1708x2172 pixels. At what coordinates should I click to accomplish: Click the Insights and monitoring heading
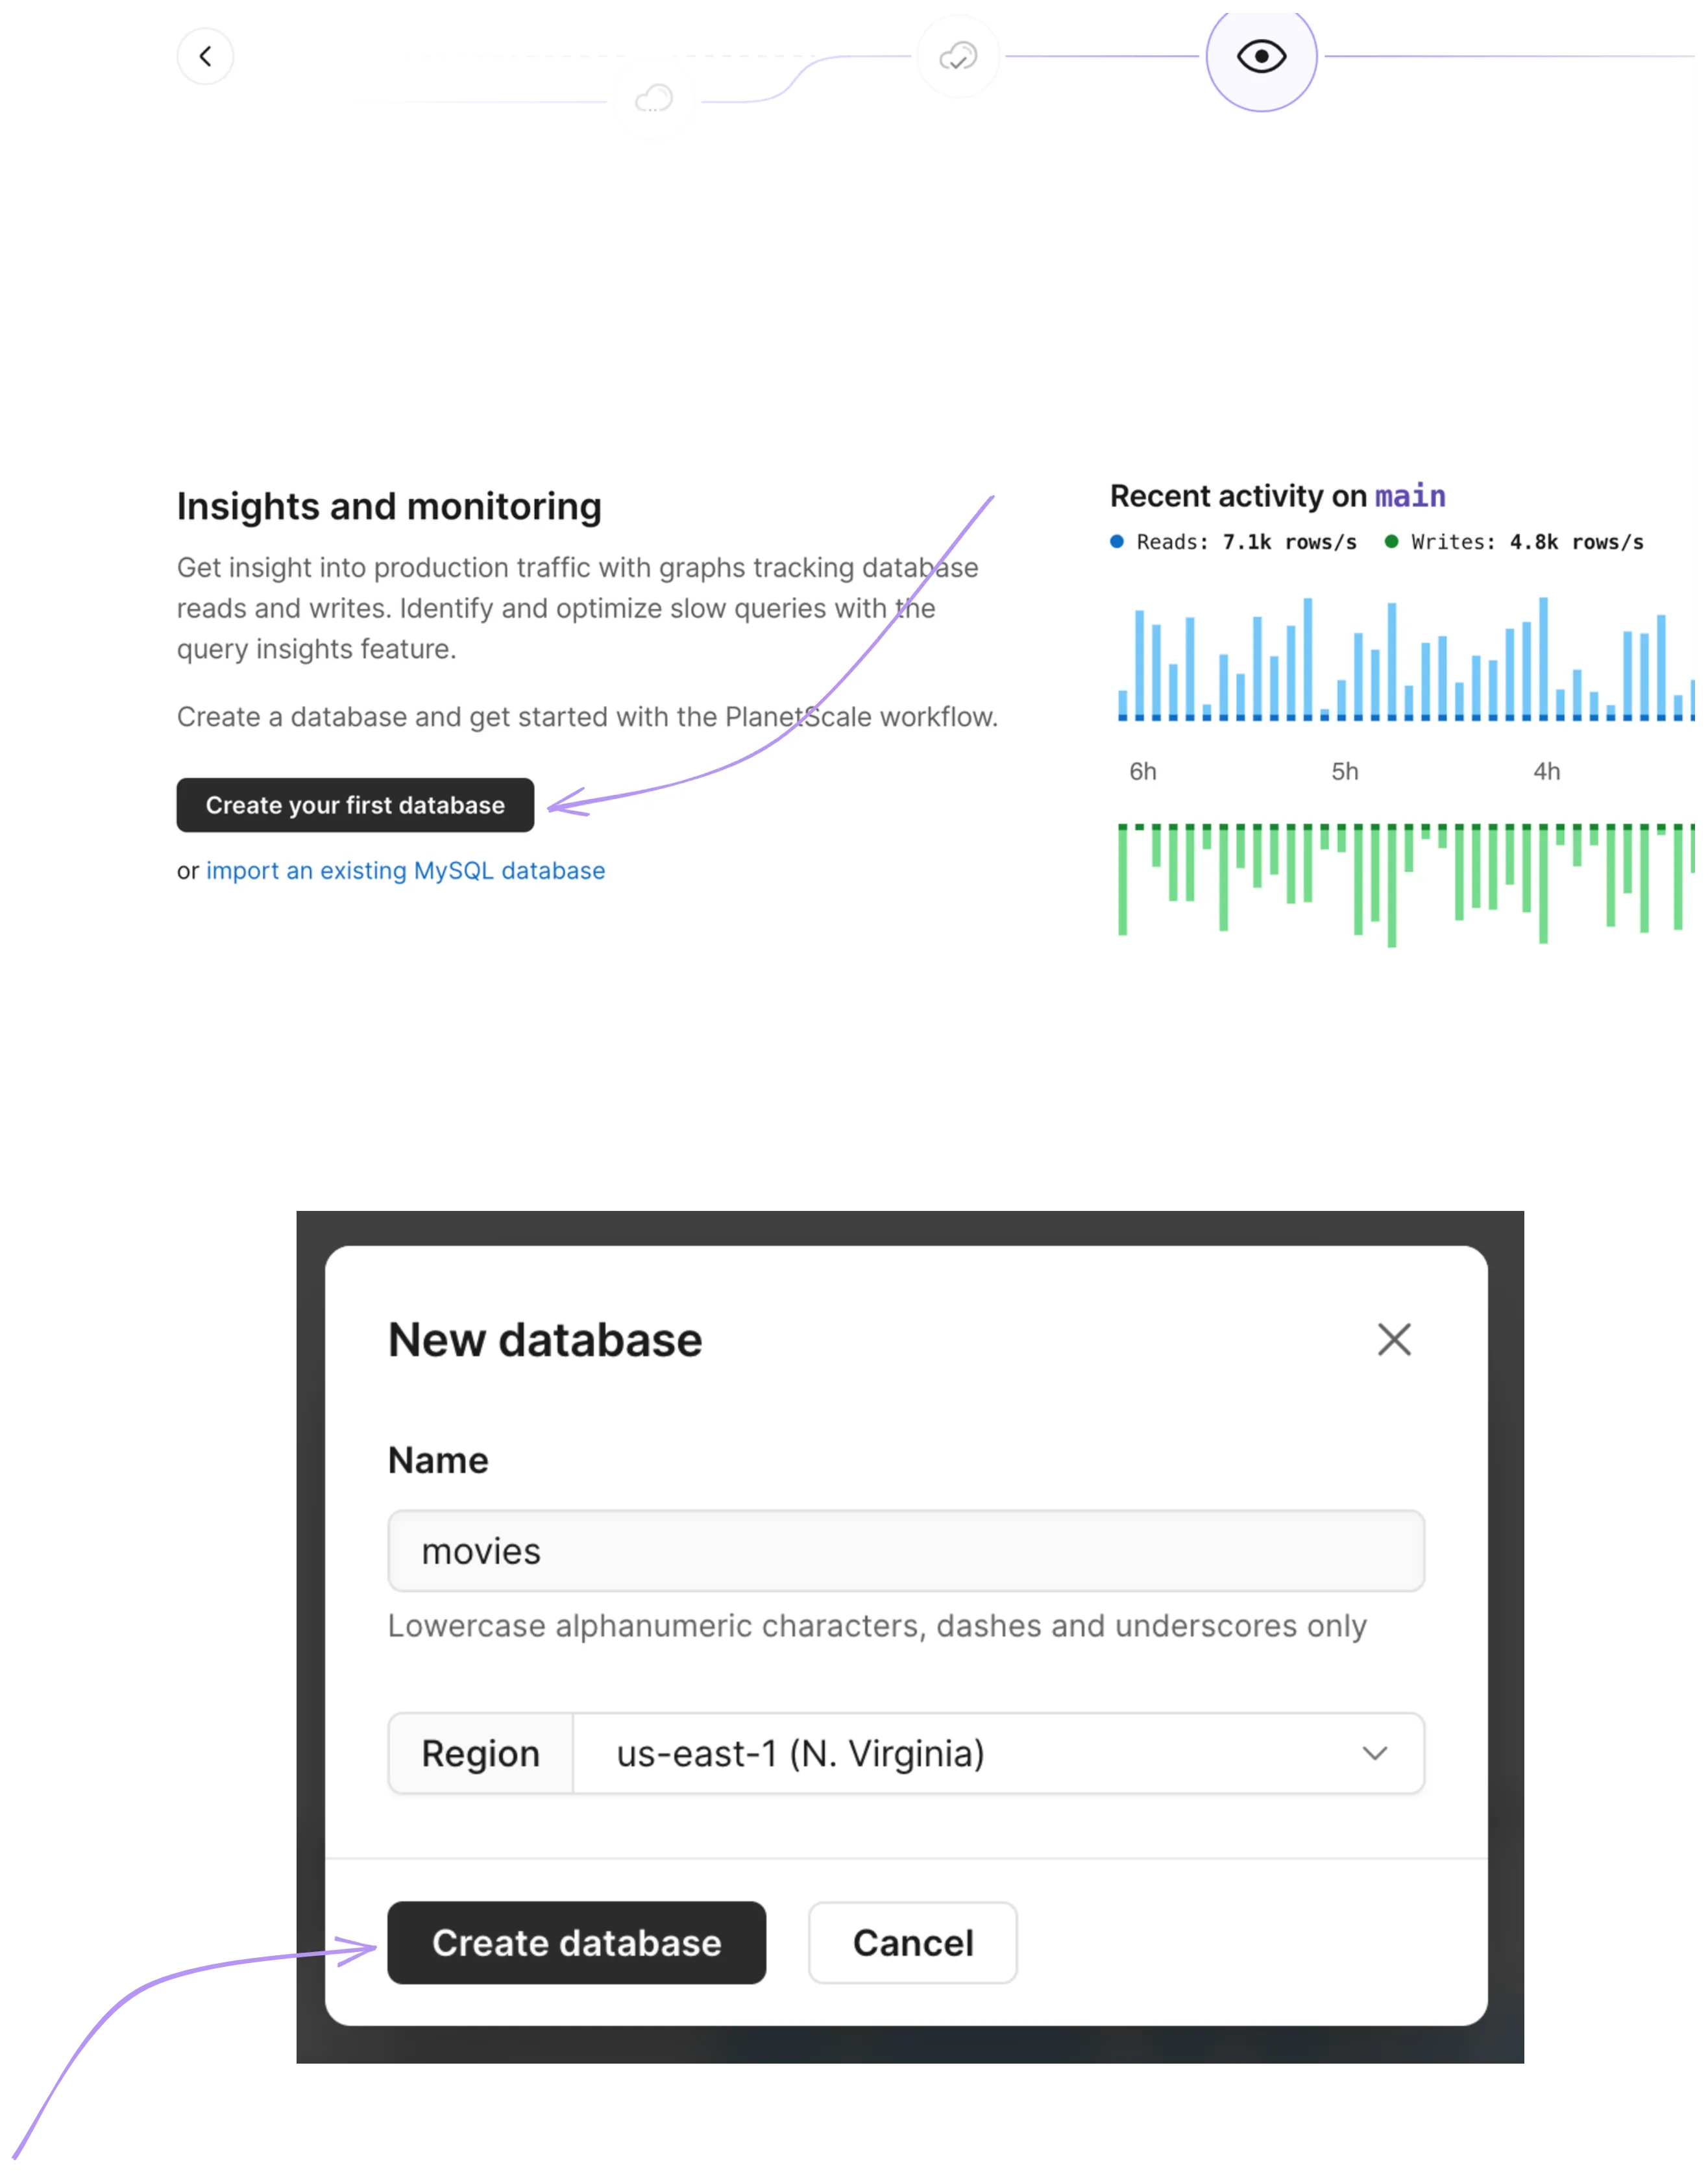click(389, 507)
